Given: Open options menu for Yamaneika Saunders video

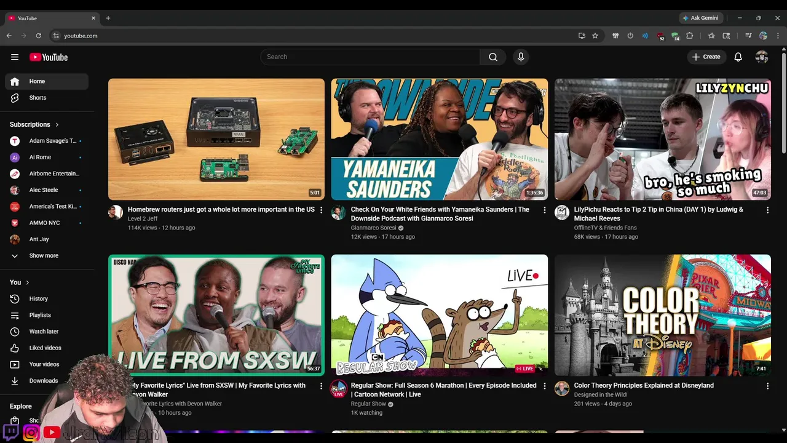Looking at the screenshot, I should click(x=544, y=210).
